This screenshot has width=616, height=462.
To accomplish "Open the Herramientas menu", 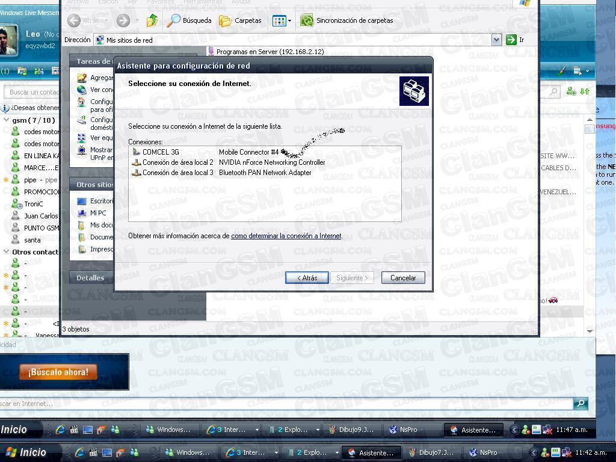I will point(203,2).
